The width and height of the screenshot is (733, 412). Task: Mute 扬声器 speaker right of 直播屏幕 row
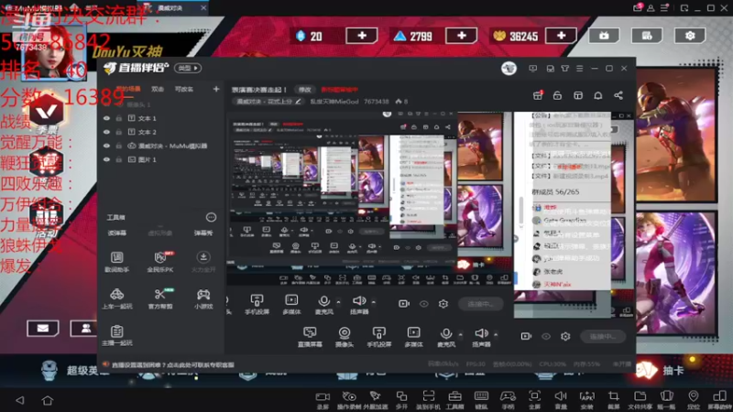point(481,337)
